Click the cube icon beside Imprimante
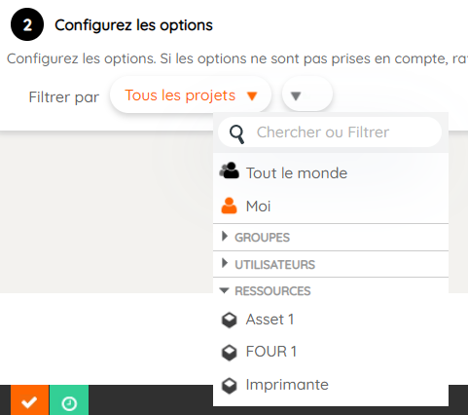Image resolution: width=468 pixels, height=415 pixels. click(230, 386)
